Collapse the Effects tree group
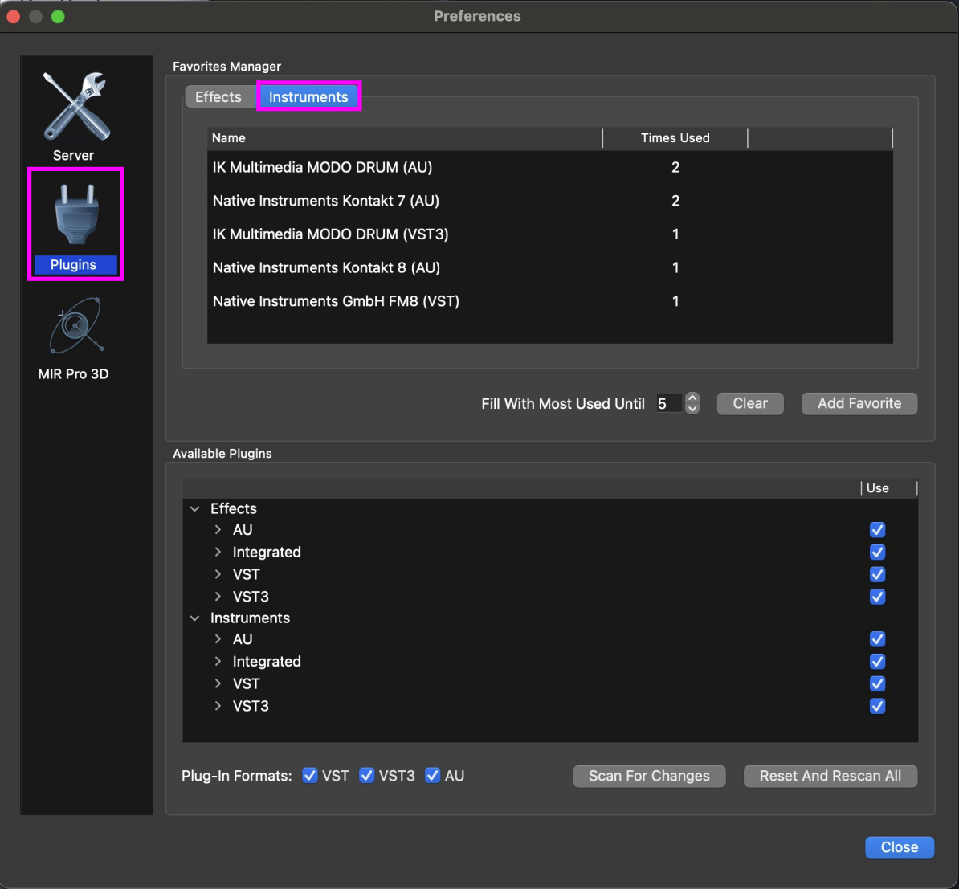This screenshot has width=959, height=889. coord(195,509)
